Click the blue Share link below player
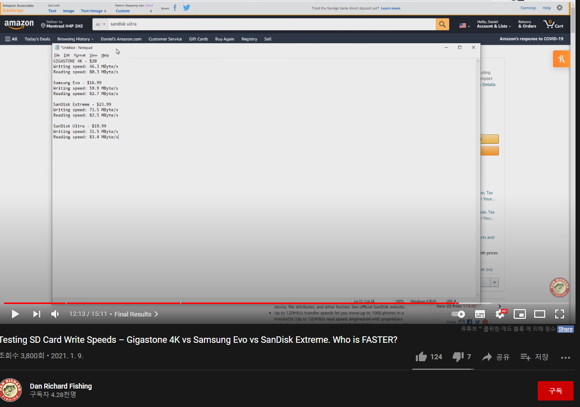Image resolution: width=580 pixels, height=407 pixels. point(565,329)
